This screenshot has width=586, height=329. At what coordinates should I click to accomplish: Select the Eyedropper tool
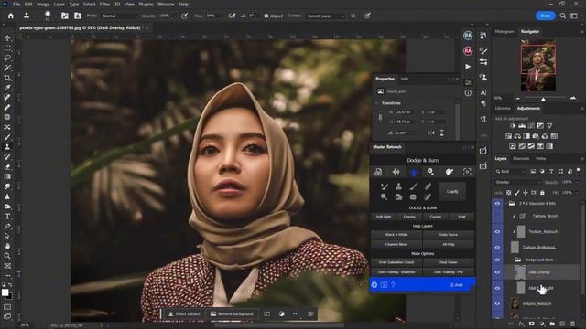tap(7, 88)
